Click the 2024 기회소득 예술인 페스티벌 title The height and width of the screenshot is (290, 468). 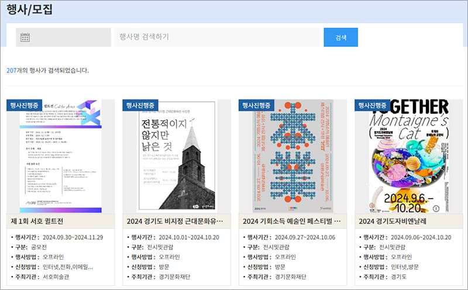pyautogui.click(x=291, y=222)
